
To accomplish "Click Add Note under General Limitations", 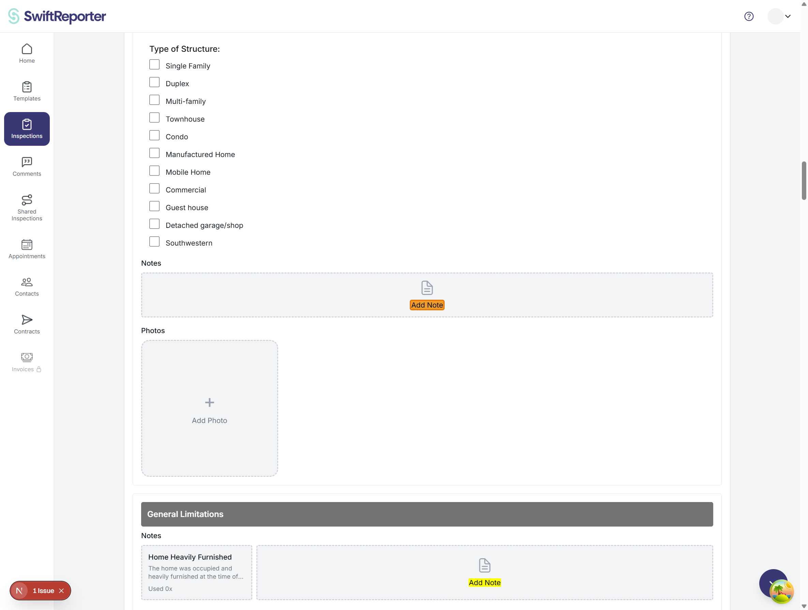I will [x=484, y=583].
